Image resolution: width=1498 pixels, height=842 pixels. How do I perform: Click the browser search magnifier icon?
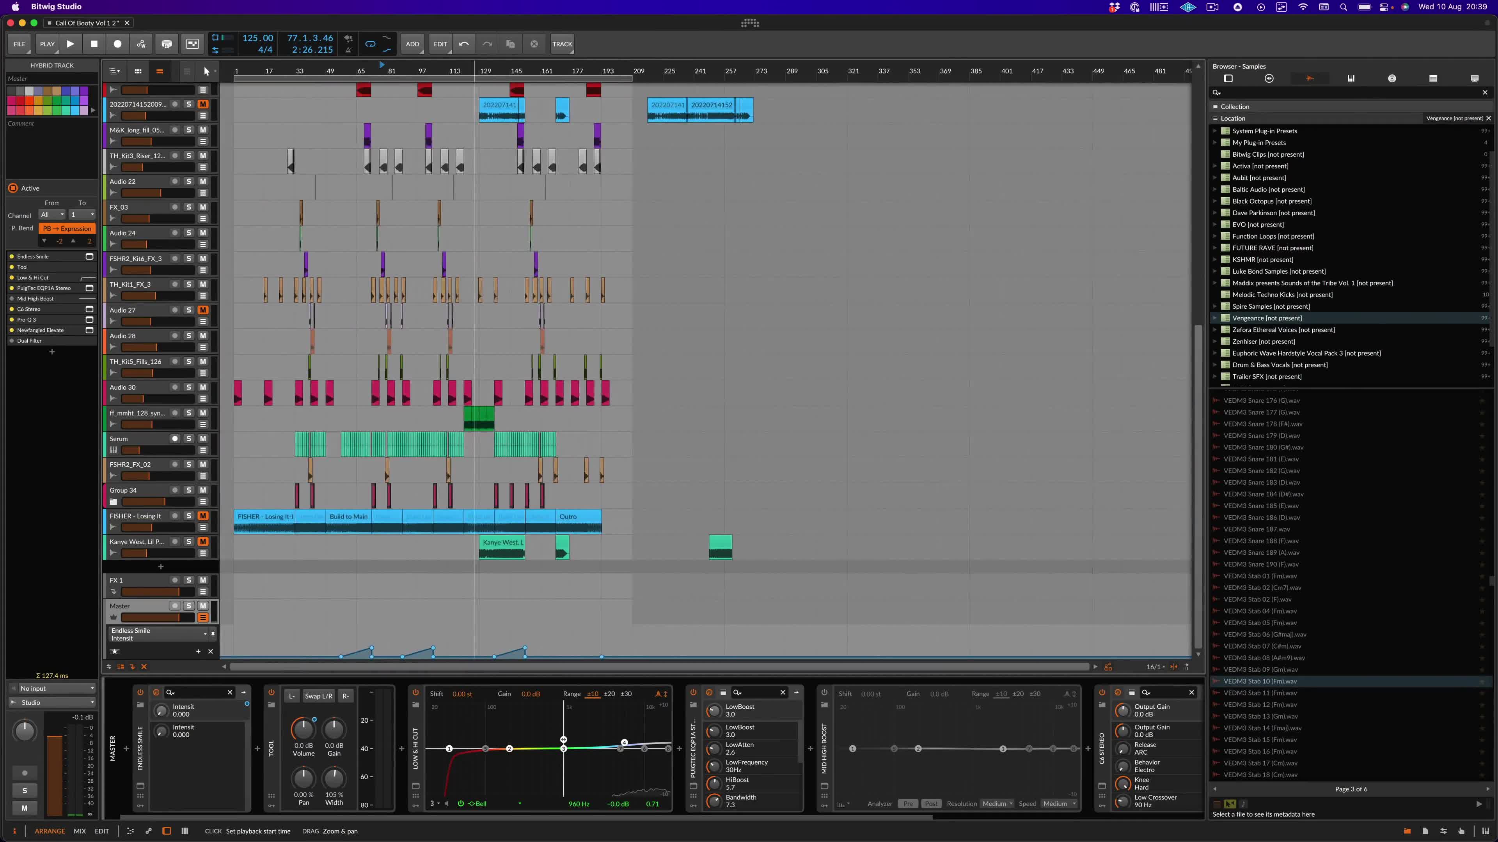click(x=1217, y=92)
